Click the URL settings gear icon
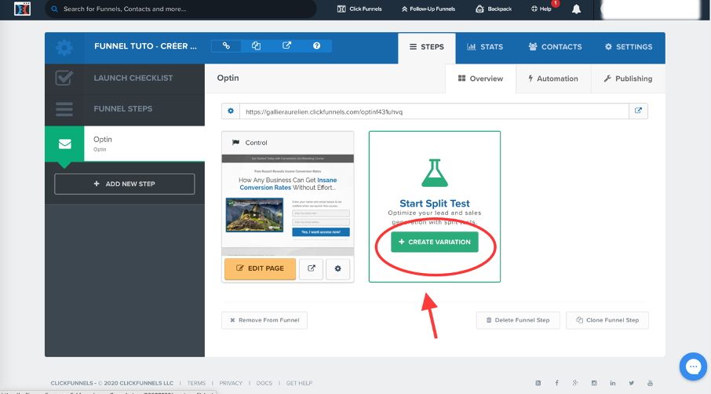This screenshot has width=711, height=394. tap(231, 111)
